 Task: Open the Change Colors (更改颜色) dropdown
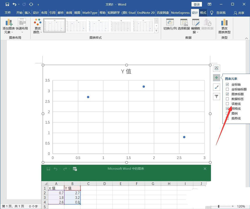click(37, 26)
